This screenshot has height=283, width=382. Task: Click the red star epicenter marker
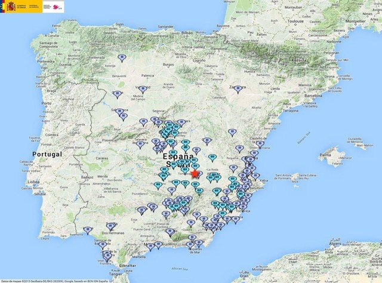[x=196, y=173]
